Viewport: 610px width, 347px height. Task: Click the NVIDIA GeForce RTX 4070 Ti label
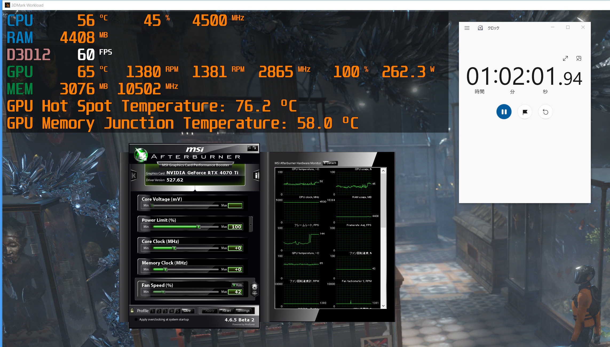tap(202, 173)
